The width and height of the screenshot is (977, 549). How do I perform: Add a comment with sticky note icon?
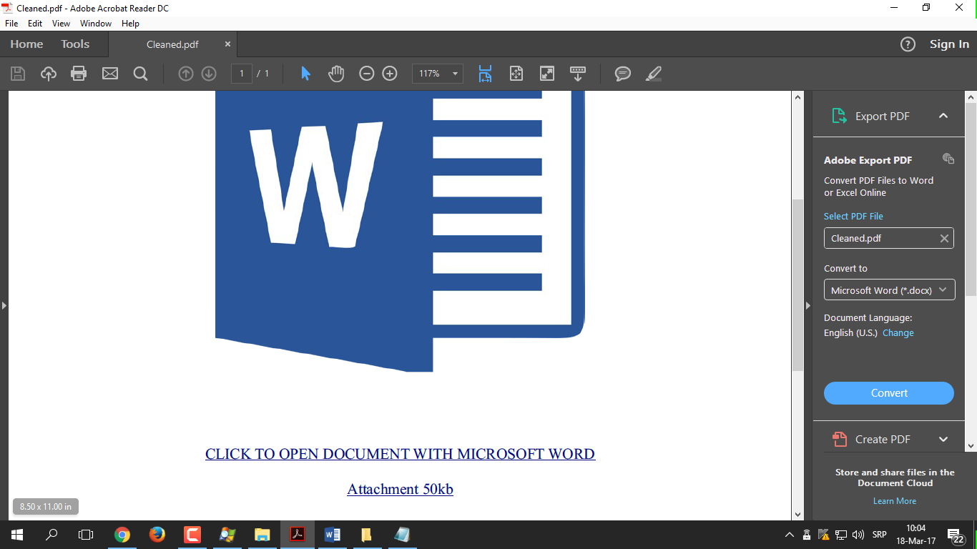pyautogui.click(x=623, y=74)
